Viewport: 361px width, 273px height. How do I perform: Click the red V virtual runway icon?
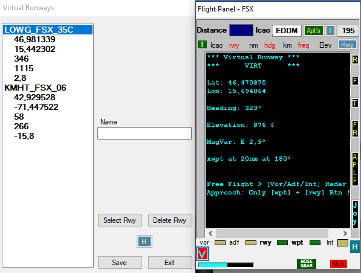click(203, 254)
